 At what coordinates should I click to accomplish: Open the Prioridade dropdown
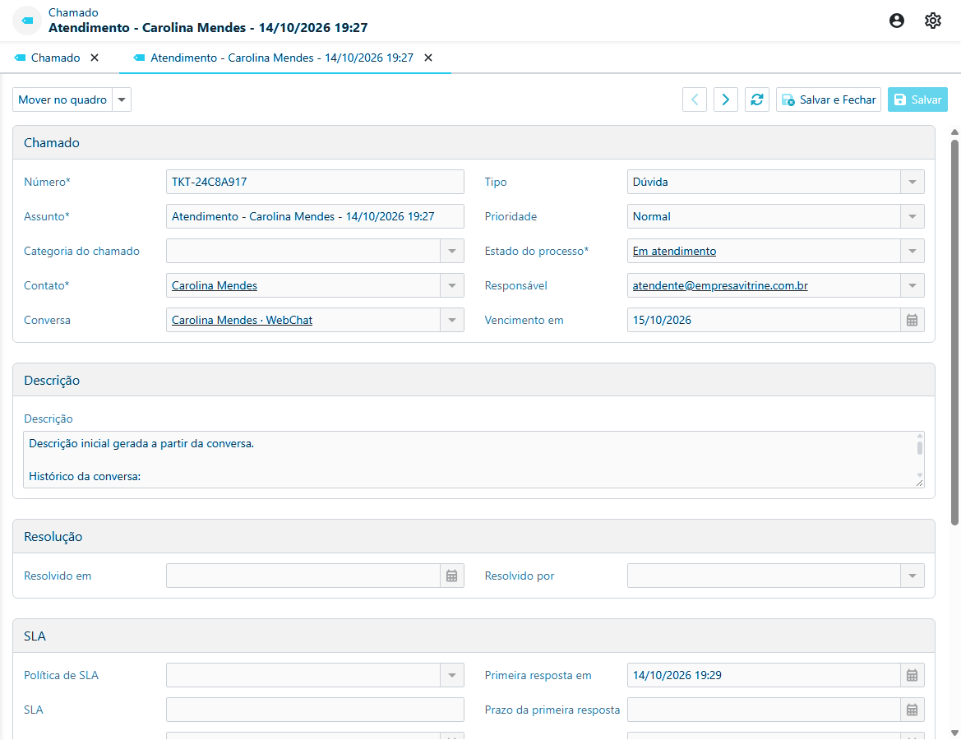(912, 216)
